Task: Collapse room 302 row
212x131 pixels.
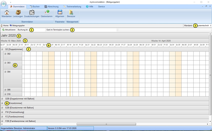Action: click(x=5, y=54)
